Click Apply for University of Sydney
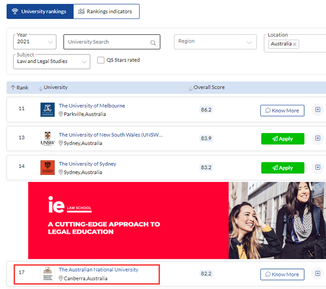The image size is (326, 289). (283, 168)
